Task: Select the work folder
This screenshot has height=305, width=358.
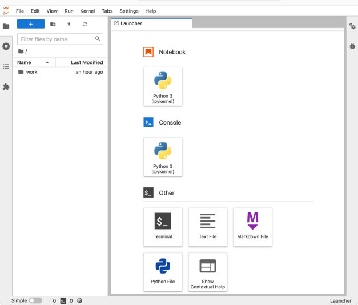Action: (60, 72)
